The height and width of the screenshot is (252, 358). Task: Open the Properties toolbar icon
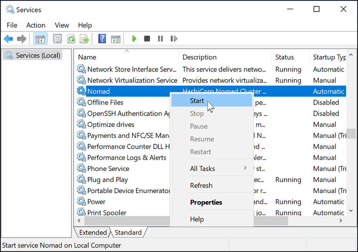[57, 39]
